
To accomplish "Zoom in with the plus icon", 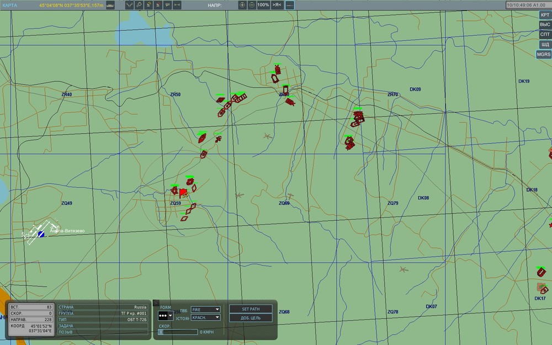I will pos(242,5).
